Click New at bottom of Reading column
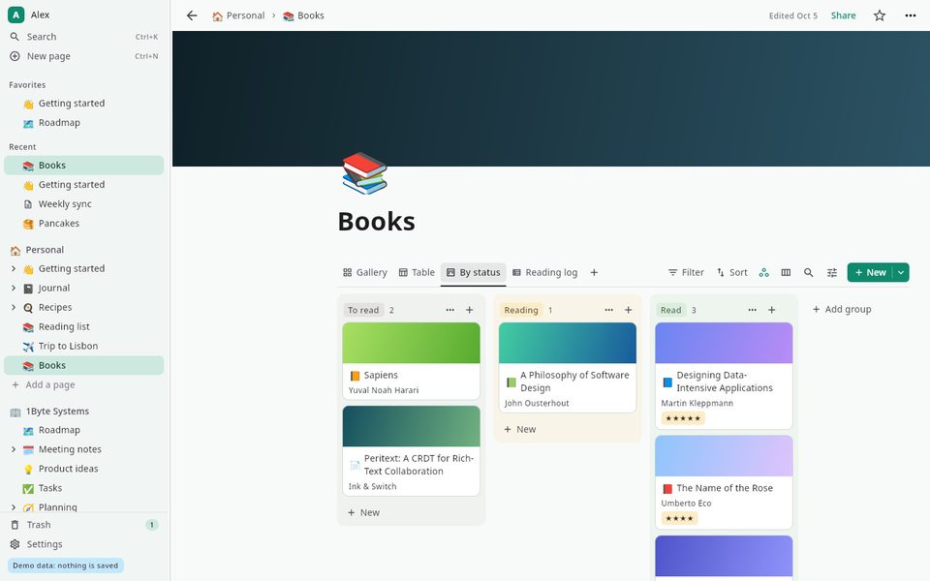Screen dimensions: 930x581 coord(568,429)
